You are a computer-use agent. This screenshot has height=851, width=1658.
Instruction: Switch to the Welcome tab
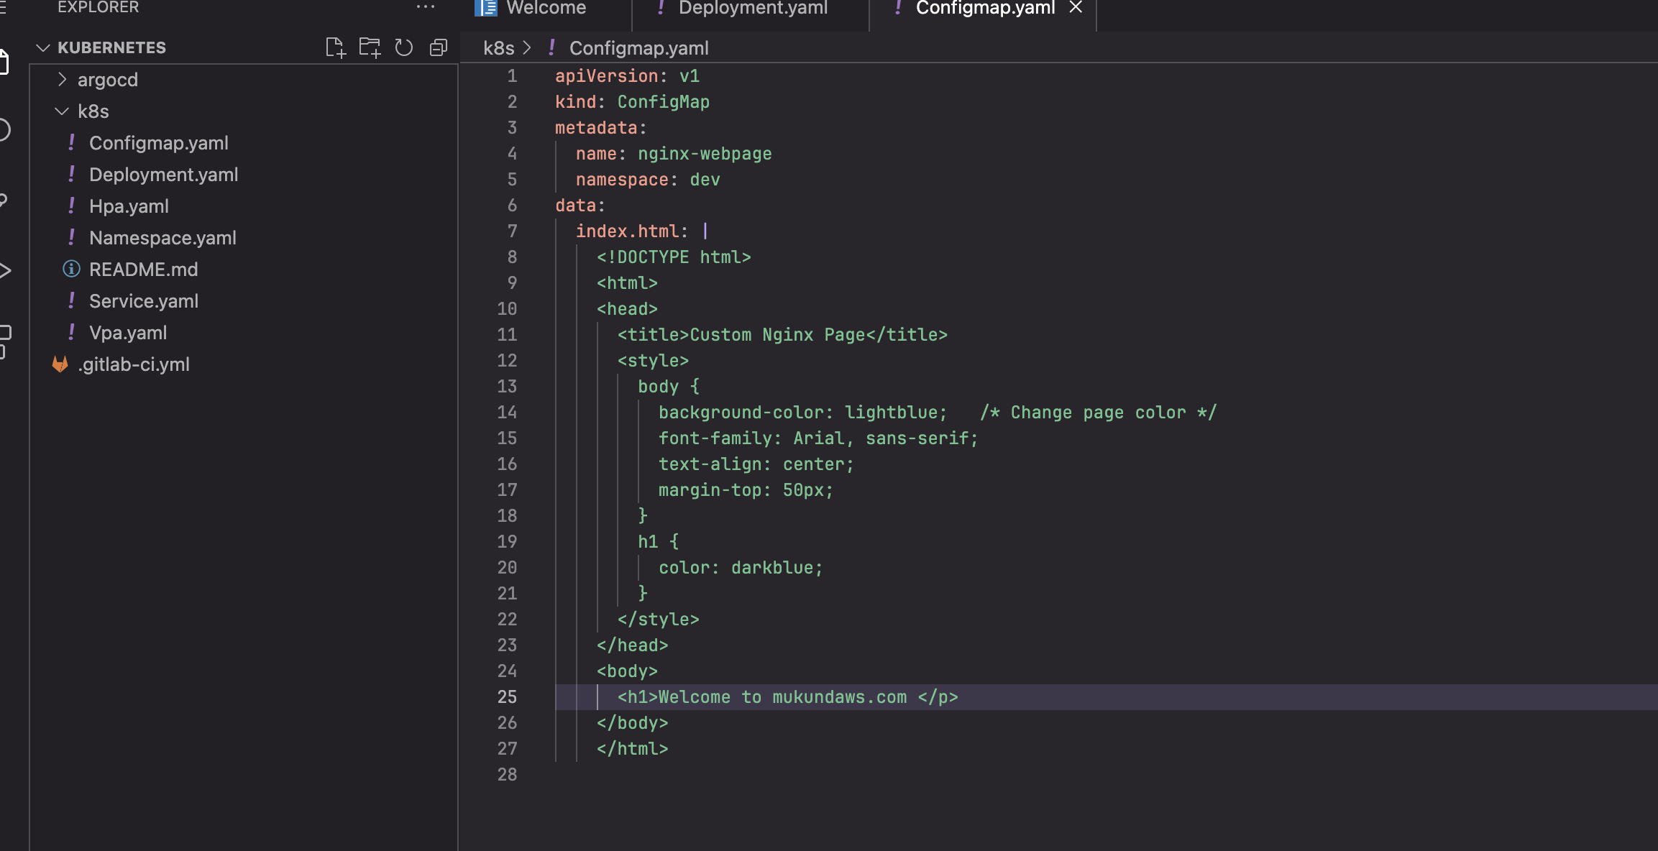pyautogui.click(x=545, y=8)
